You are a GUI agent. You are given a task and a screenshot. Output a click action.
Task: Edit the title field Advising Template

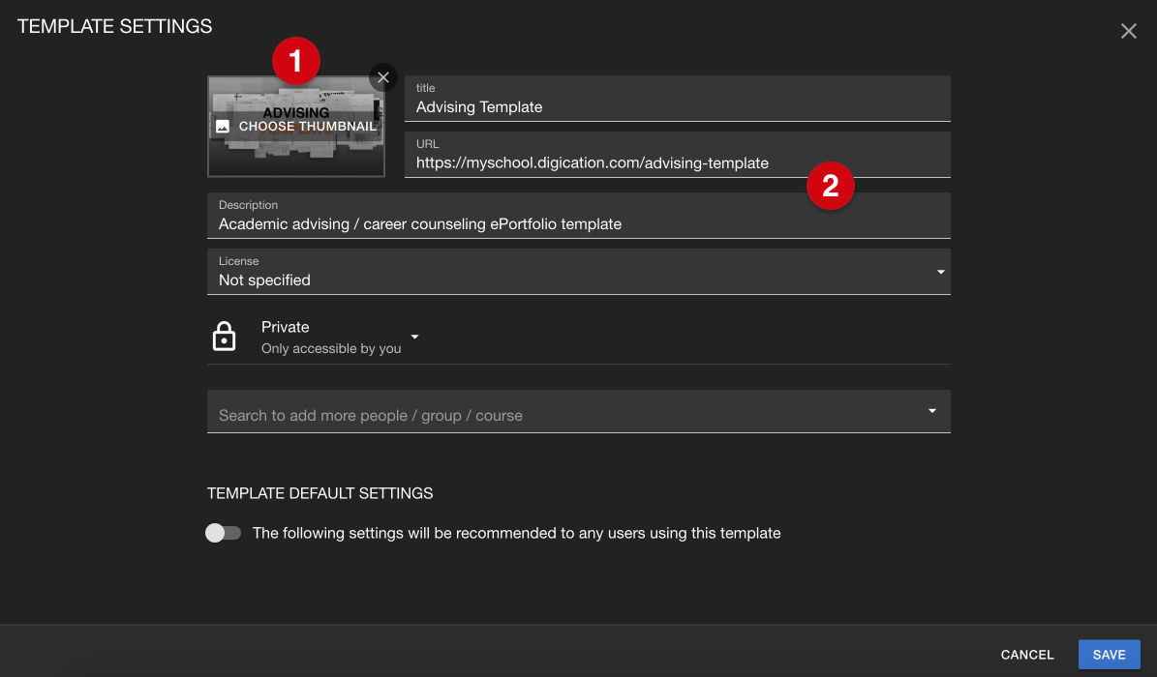click(x=678, y=99)
